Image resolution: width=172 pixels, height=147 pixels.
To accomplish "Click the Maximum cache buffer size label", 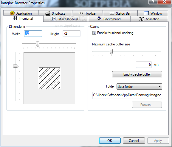I will click(111, 44).
